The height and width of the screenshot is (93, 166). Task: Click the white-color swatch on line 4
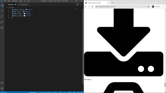(24, 16)
